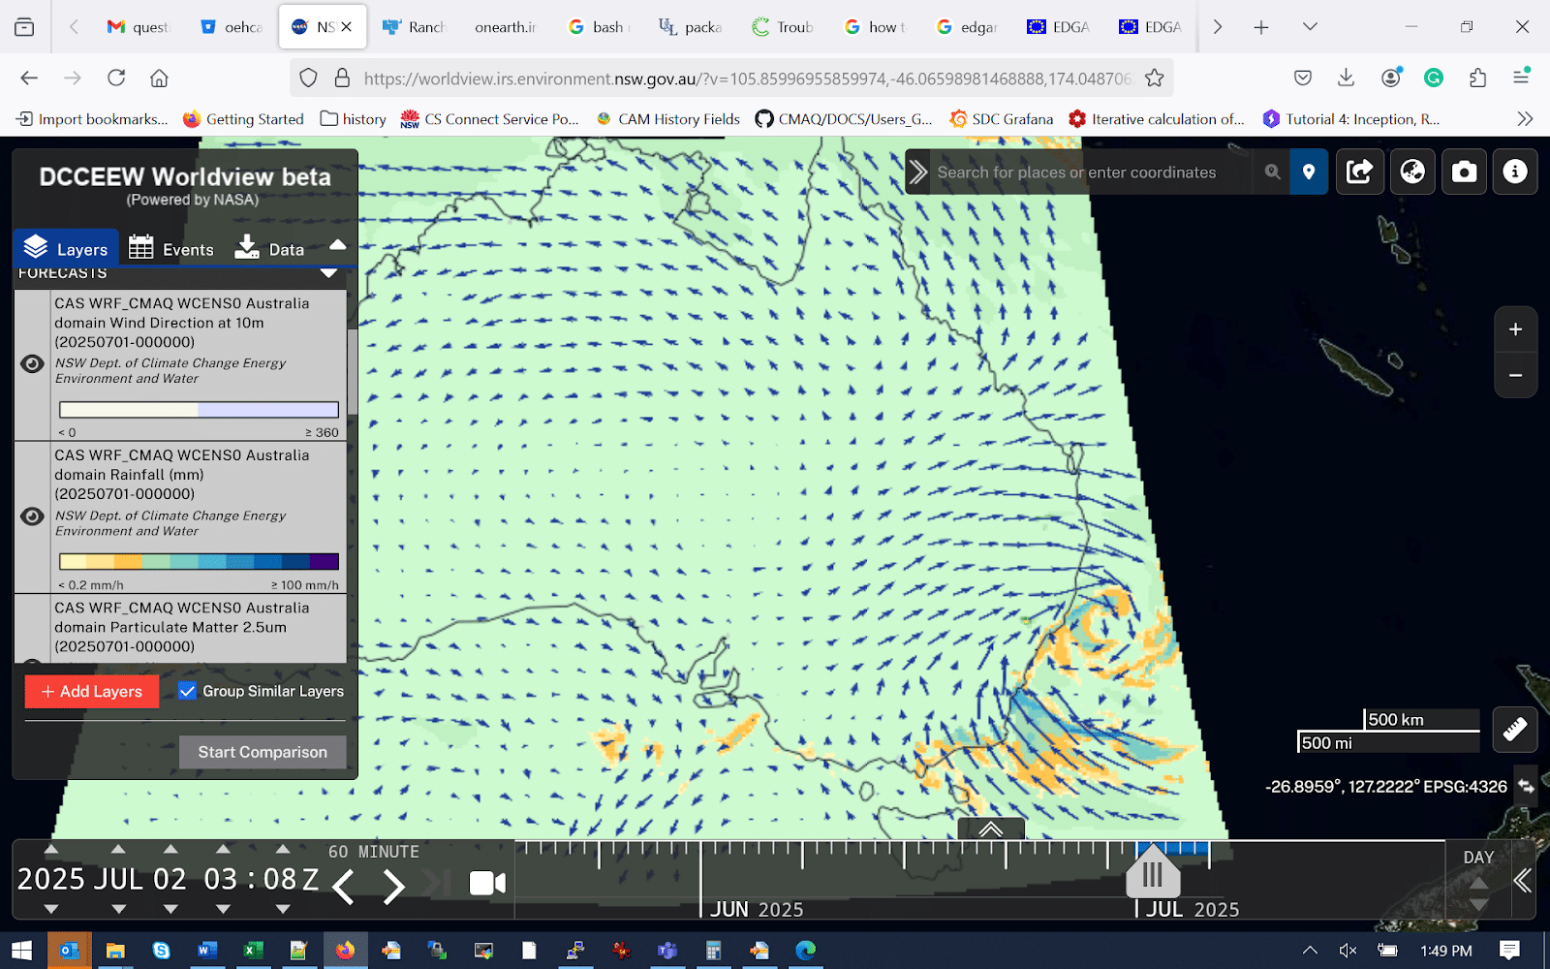
Task: Launch Excel from the taskbar
Action: [x=253, y=951]
